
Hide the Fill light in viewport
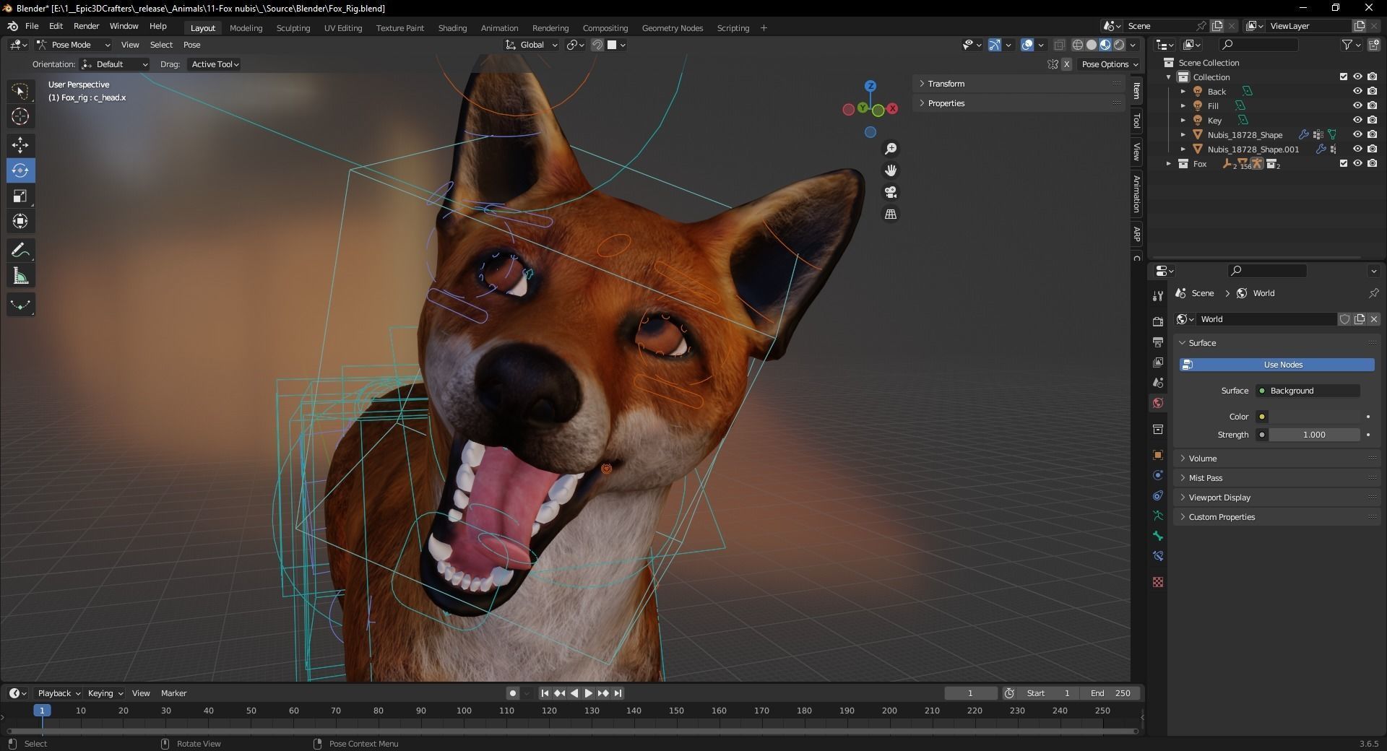tap(1357, 105)
